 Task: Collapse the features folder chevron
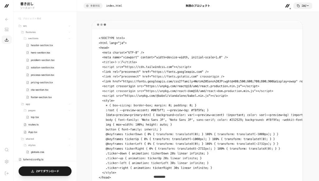(x=69, y=32)
